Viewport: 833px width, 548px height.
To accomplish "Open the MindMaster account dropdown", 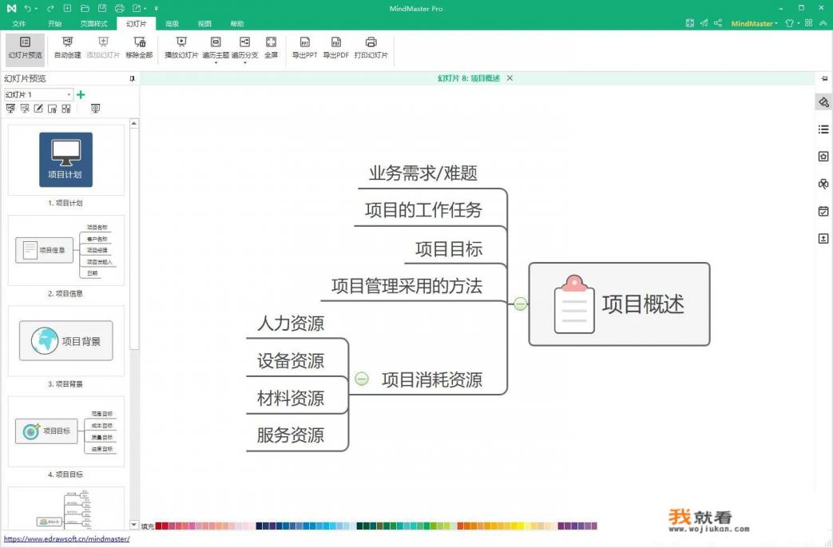I will 755,23.
